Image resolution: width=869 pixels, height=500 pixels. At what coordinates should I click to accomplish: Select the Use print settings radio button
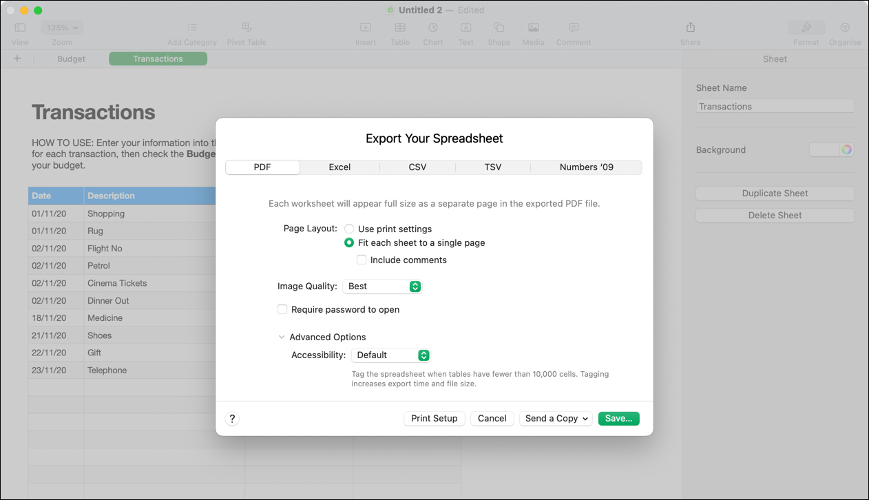[x=349, y=229]
